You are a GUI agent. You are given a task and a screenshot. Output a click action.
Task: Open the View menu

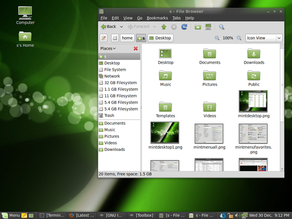(x=128, y=18)
